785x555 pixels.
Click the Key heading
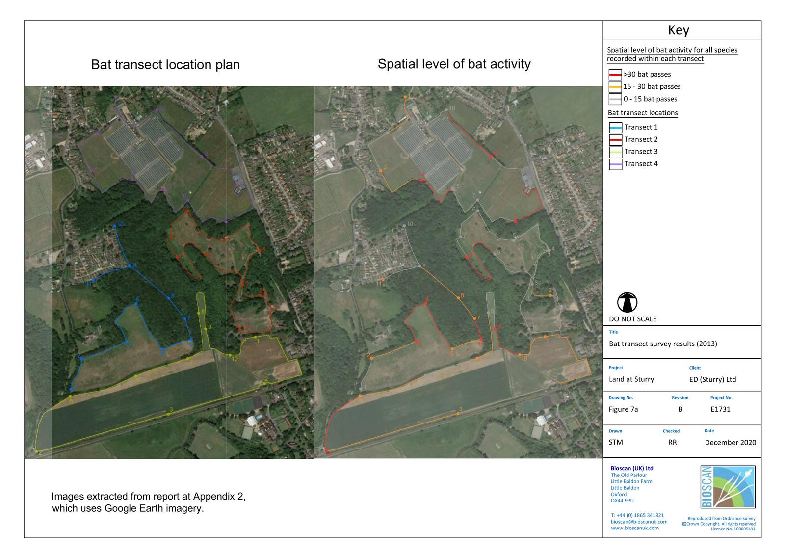point(679,30)
